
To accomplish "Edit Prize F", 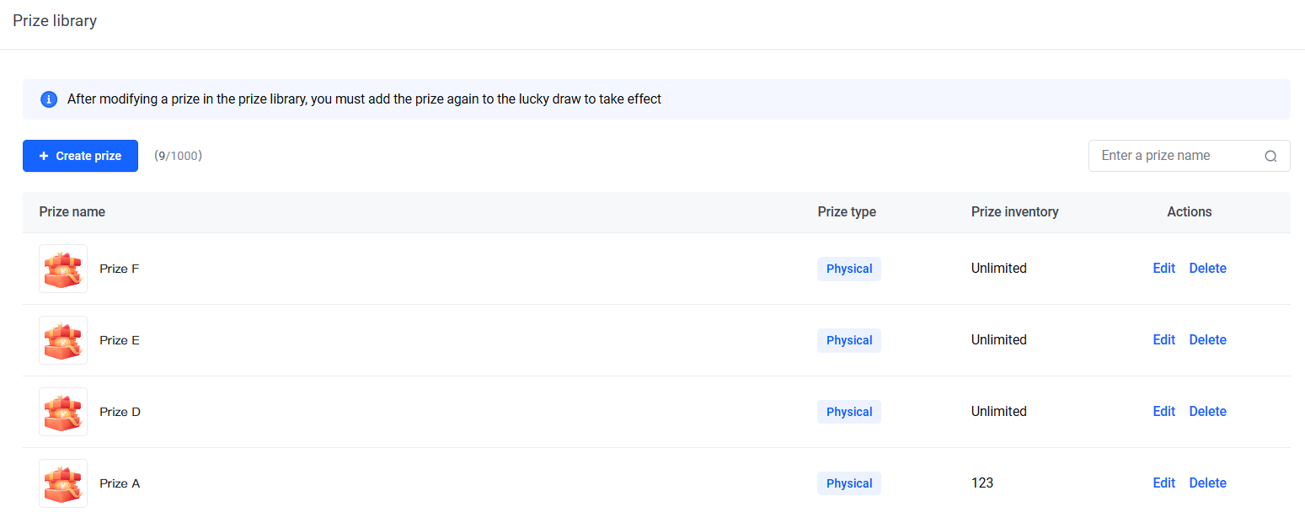I will (1163, 269).
